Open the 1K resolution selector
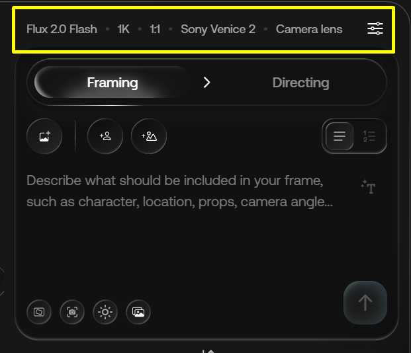 (124, 29)
